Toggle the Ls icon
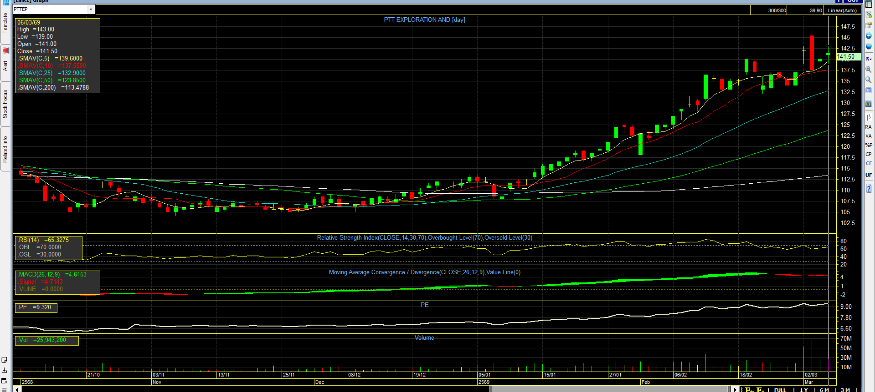The image size is (875, 392). pos(869,104)
